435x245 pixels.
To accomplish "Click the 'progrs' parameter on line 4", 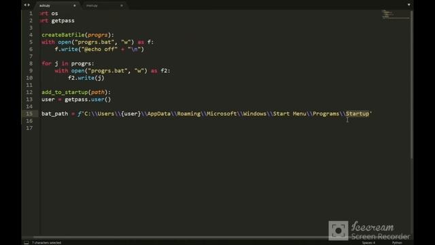I will pyautogui.click(x=98, y=35).
